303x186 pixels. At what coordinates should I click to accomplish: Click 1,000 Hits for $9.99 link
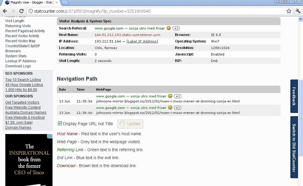pos(21,90)
